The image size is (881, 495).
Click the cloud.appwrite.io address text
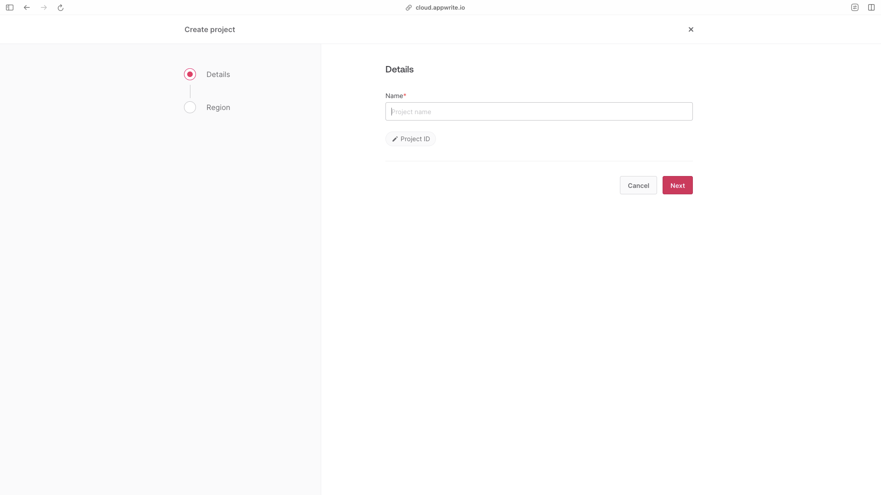[440, 7]
